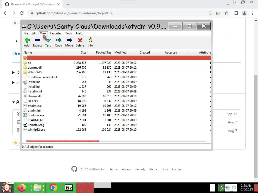Select the WINDOWS folder icon
The height and width of the screenshot is (193, 258).
(x=25, y=72)
